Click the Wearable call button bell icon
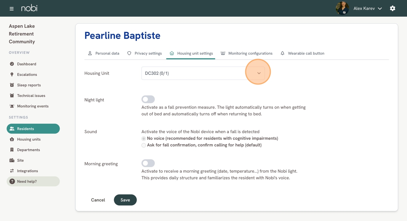The height and width of the screenshot is (221, 407). tap(282, 53)
